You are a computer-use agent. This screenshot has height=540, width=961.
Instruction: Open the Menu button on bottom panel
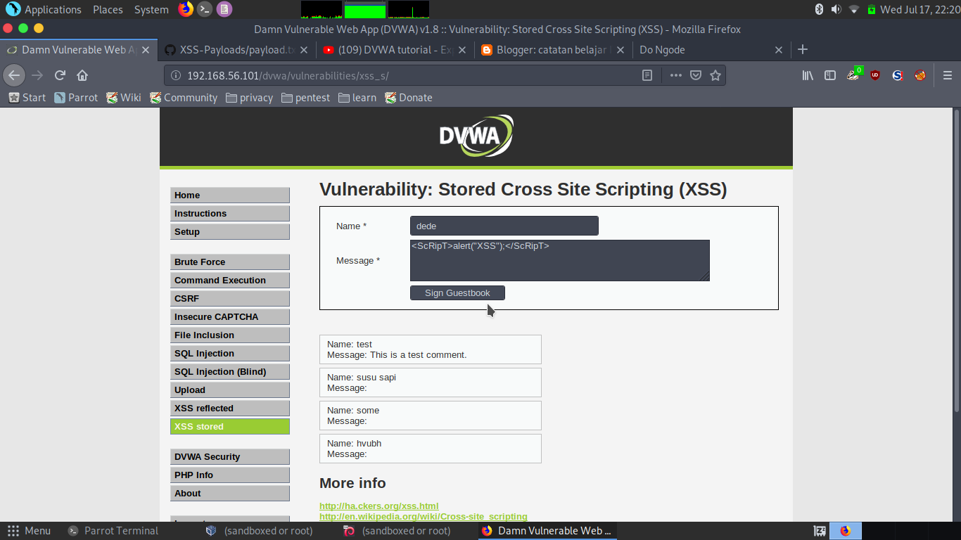[29, 531]
